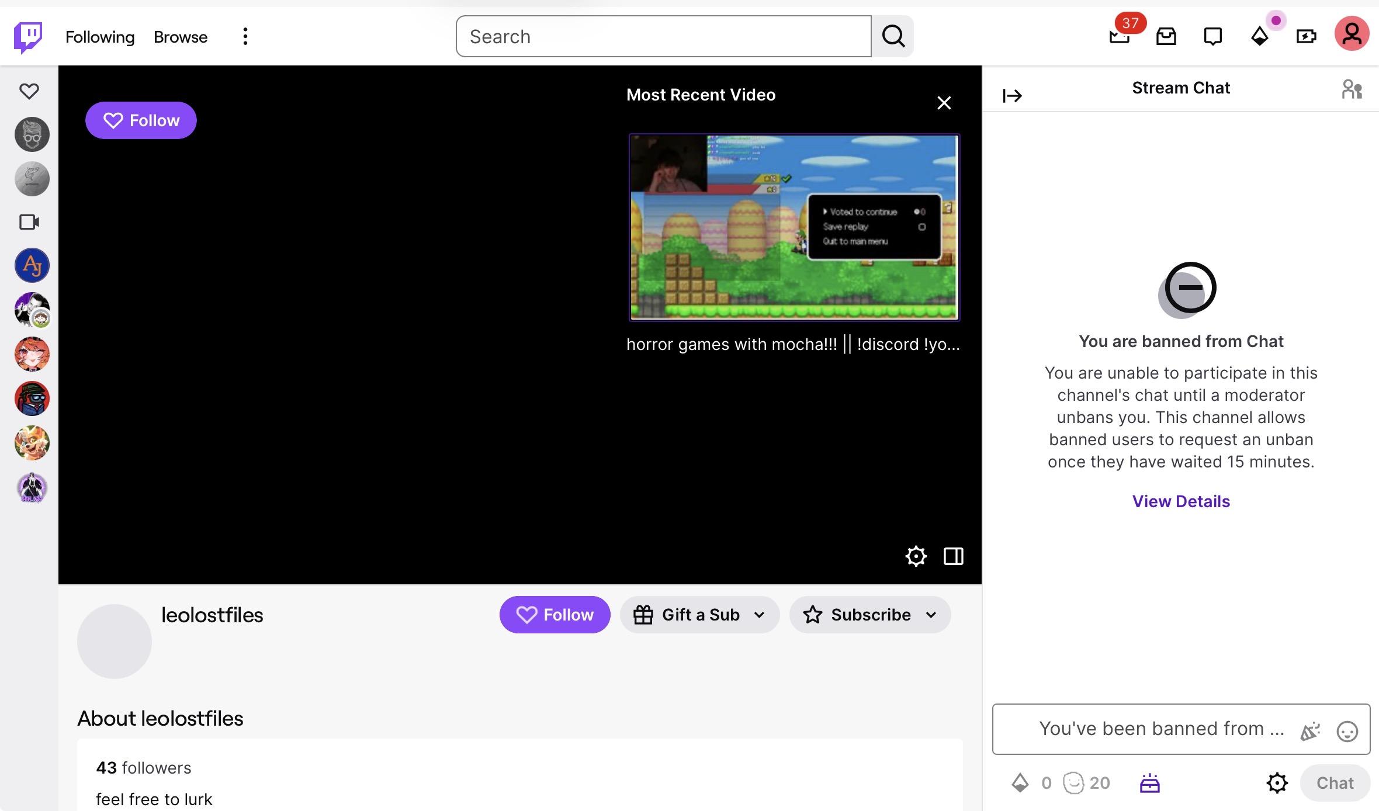Open the emote picker smiley
This screenshot has width=1379, height=811.
[1347, 731]
